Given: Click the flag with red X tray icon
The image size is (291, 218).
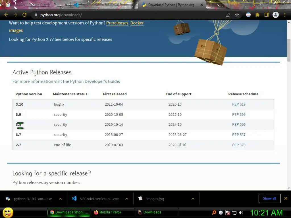Looking at the screenshot, I should 228,213.
